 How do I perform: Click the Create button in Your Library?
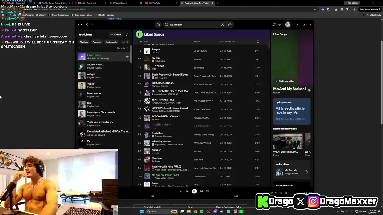tap(116, 35)
